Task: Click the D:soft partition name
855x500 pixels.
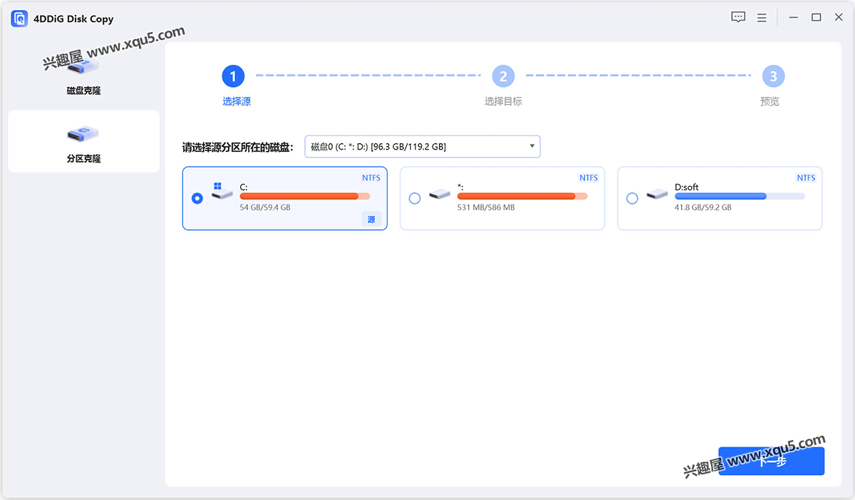Action: [687, 187]
